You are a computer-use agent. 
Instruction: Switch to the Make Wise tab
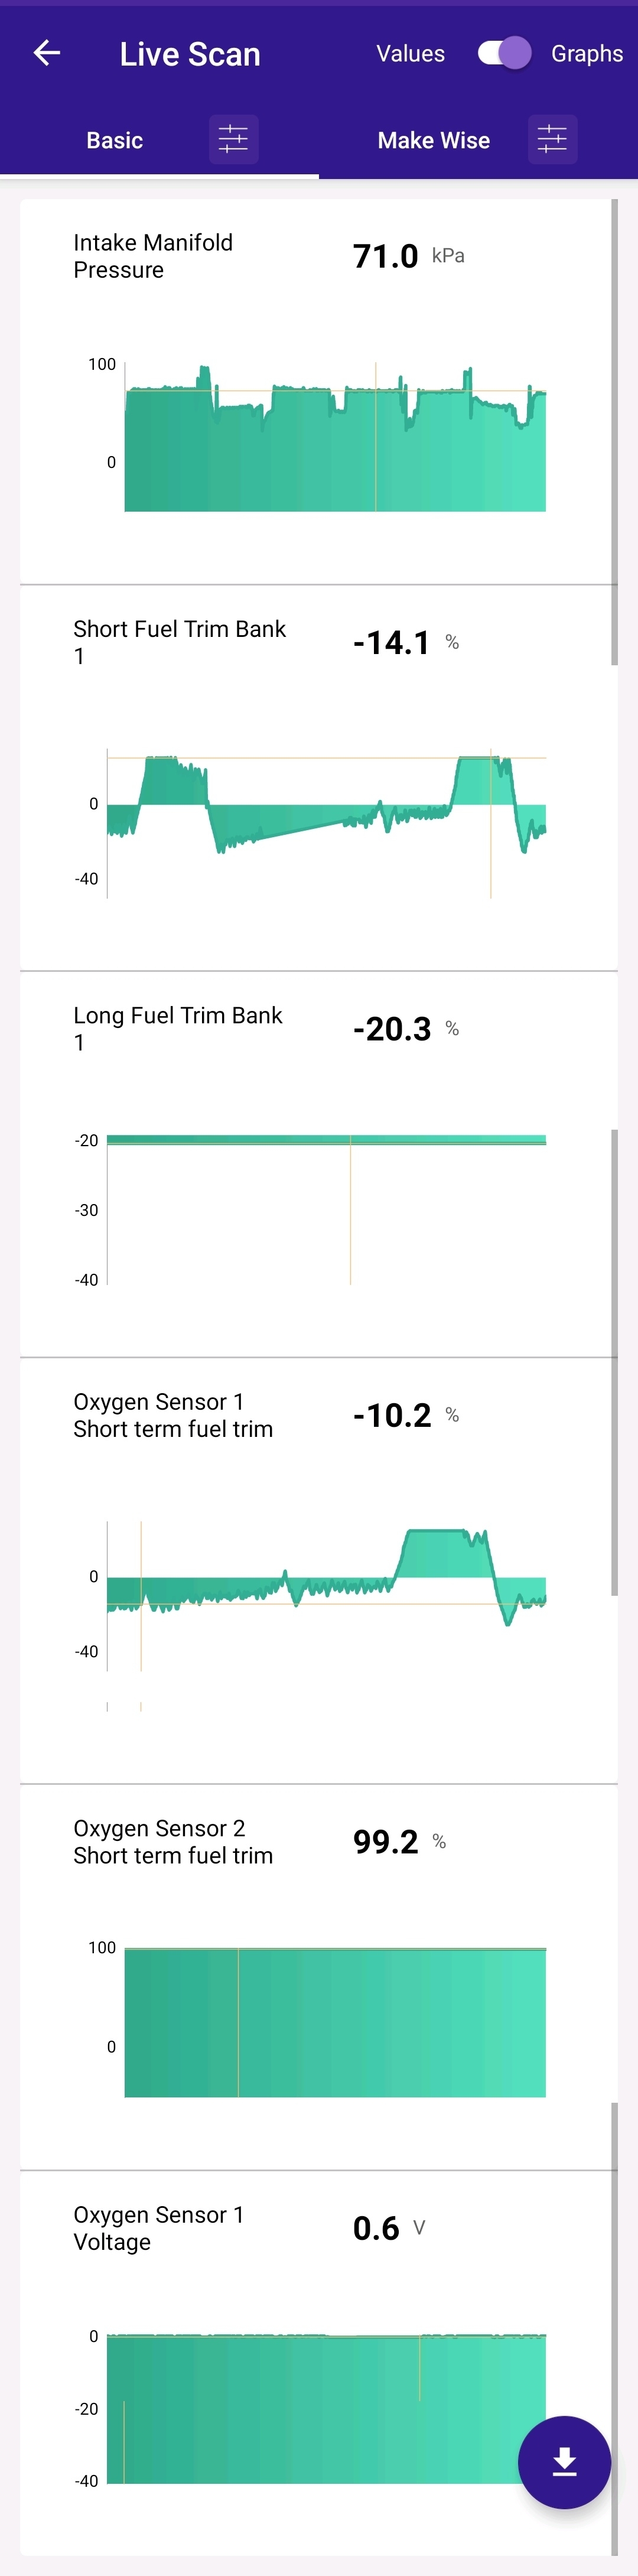[433, 140]
